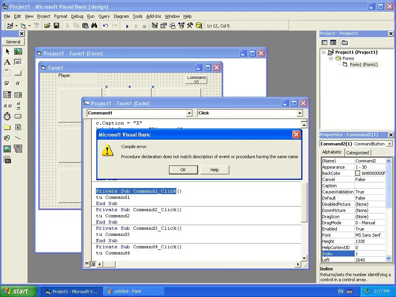Select the Shape control tool
This screenshot has height=297, width=396.
point(7,138)
